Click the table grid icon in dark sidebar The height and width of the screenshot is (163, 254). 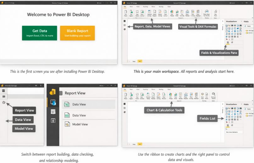53,111
